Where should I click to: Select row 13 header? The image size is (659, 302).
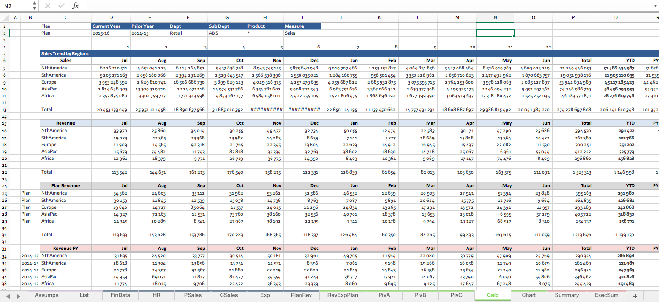coord(5,110)
